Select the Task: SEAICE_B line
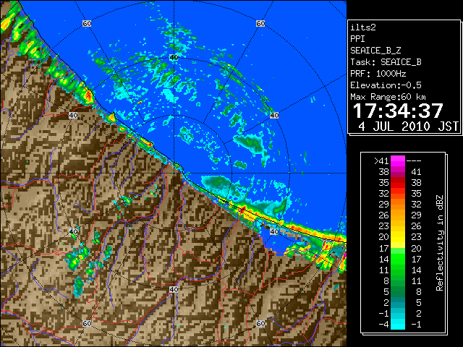This screenshot has width=463, height=347. pyautogui.click(x=386, y=62)
